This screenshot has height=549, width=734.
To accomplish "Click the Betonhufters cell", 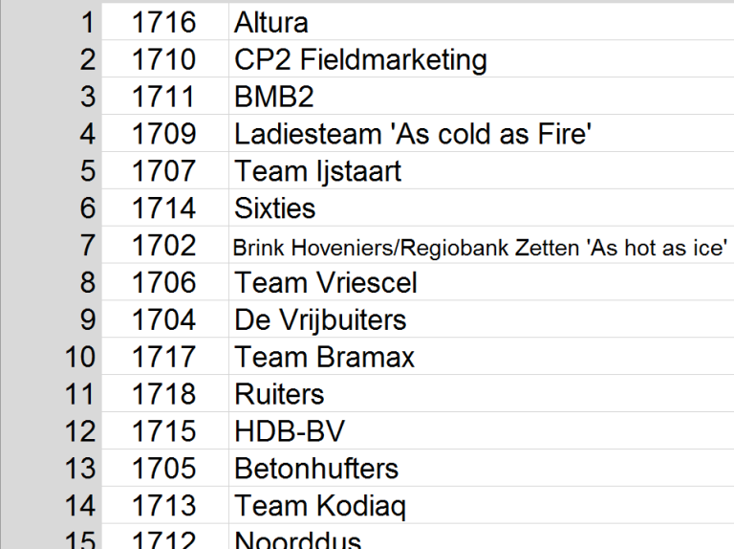I will pos(316,469).
